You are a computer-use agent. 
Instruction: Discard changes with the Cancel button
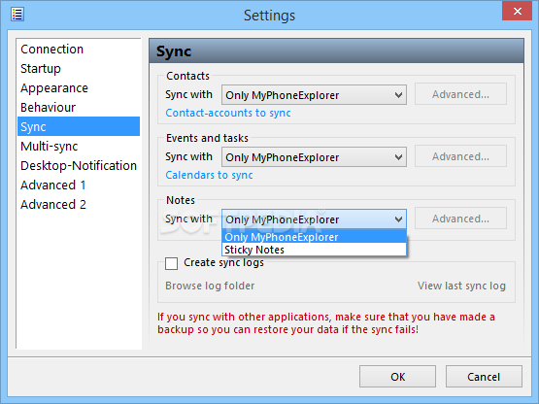click(x=484, y=377)
